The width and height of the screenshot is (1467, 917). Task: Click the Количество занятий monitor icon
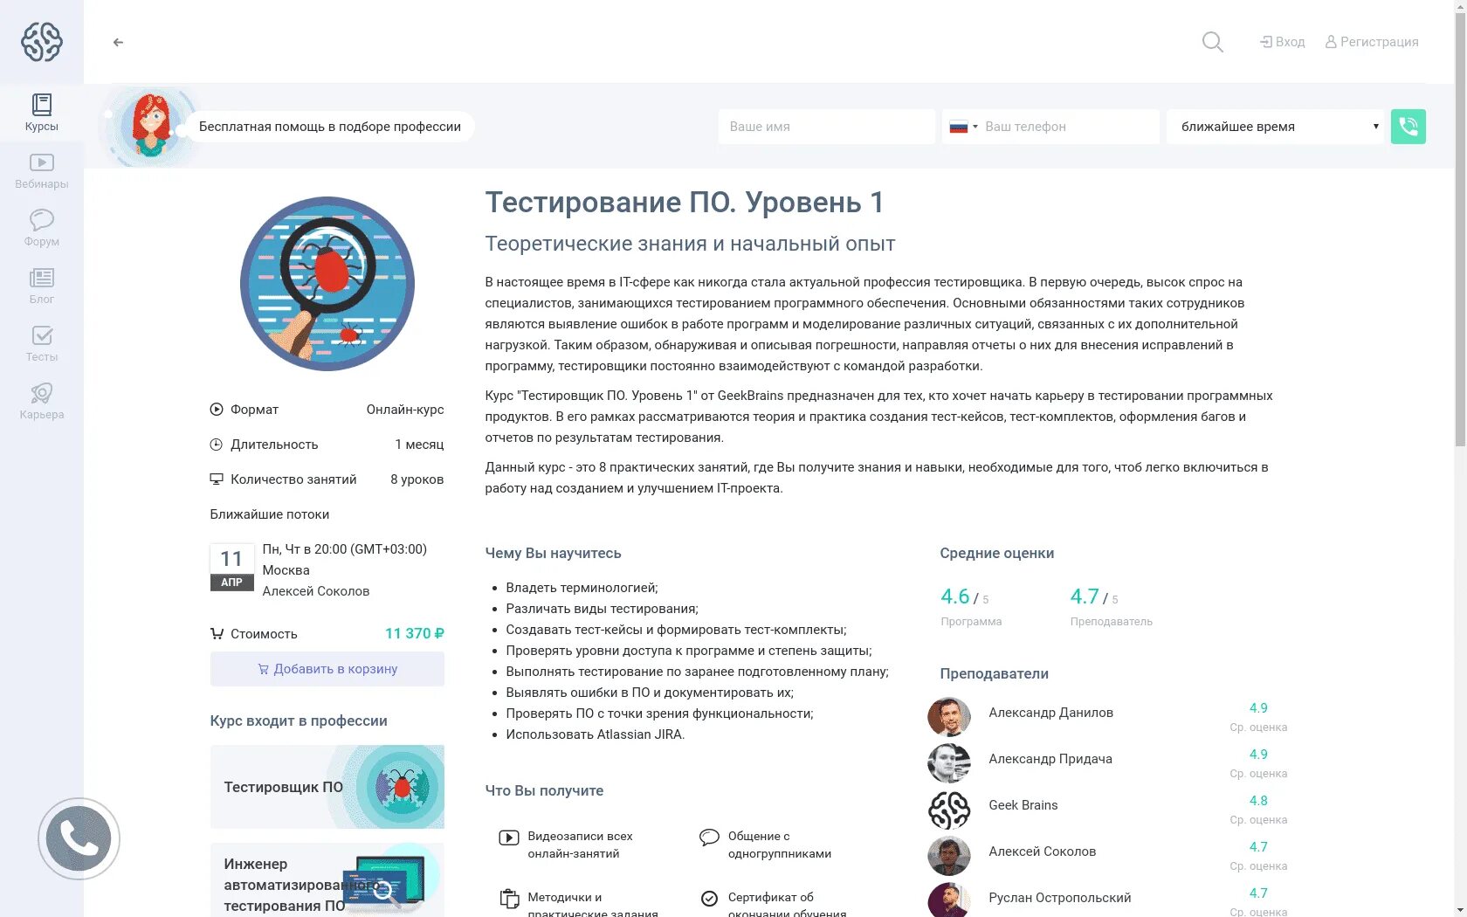click(217, 479)
